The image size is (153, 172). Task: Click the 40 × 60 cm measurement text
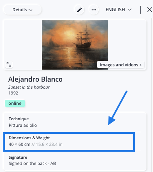[x=19, y=144]
